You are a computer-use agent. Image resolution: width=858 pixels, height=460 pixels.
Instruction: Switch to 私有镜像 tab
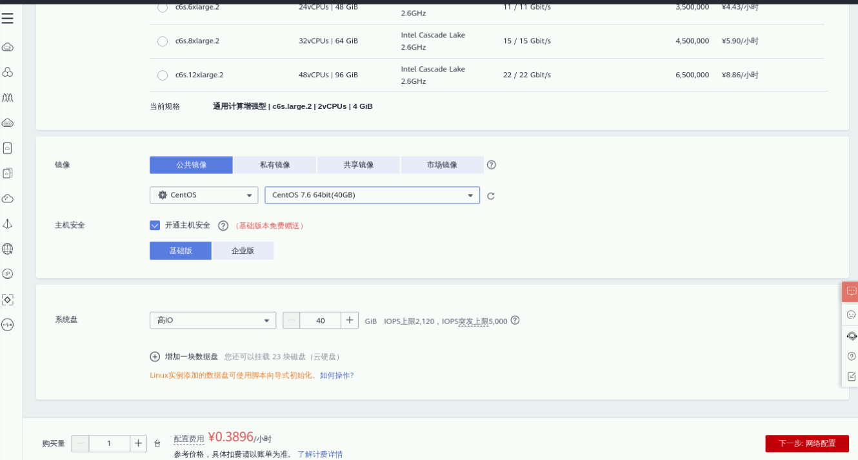click(x=275, y=165)
